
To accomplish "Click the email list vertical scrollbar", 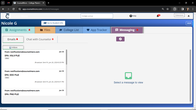I will [x=66, y=57].
